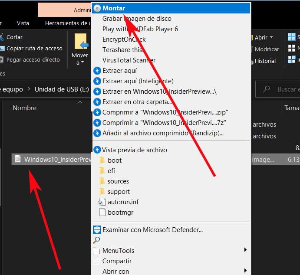Select Montar in the context menu

tap(171, 8)
